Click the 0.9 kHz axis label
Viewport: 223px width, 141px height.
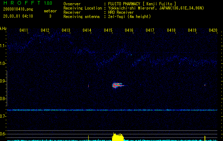(x=3, y=81)
